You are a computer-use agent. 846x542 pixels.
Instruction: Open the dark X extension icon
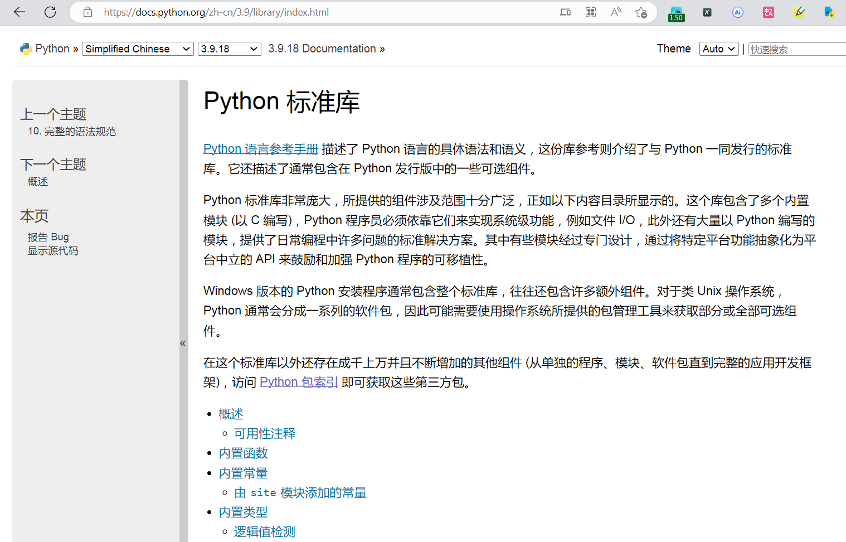(x=707, y=12)
